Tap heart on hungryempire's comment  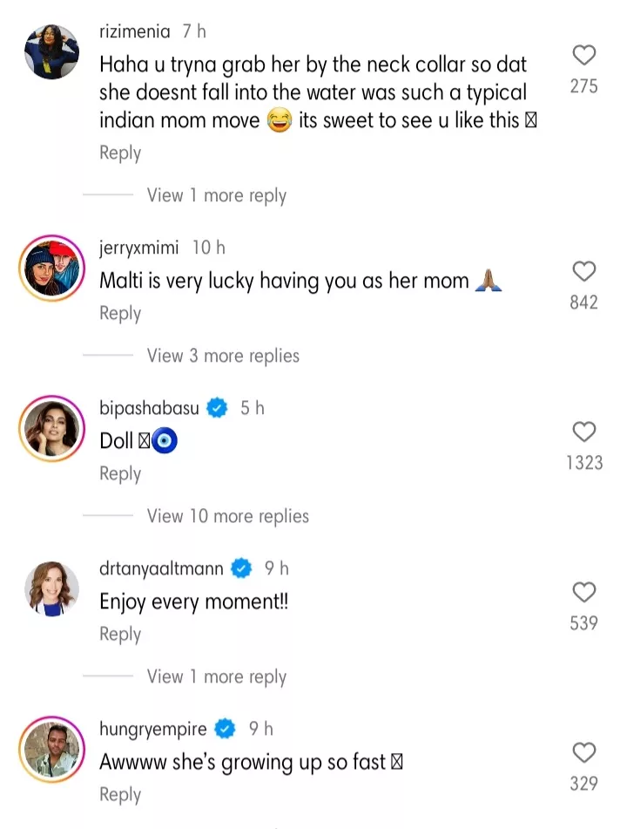[584, 752]
